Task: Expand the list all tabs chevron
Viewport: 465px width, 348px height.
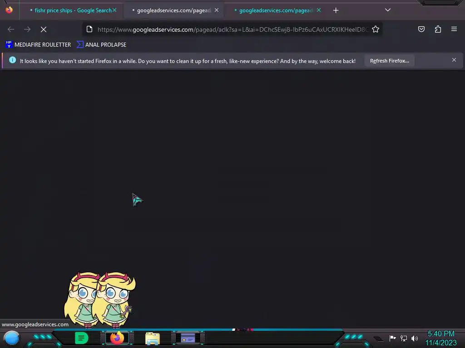Action: pyautogui.click(x=388, y=10)
